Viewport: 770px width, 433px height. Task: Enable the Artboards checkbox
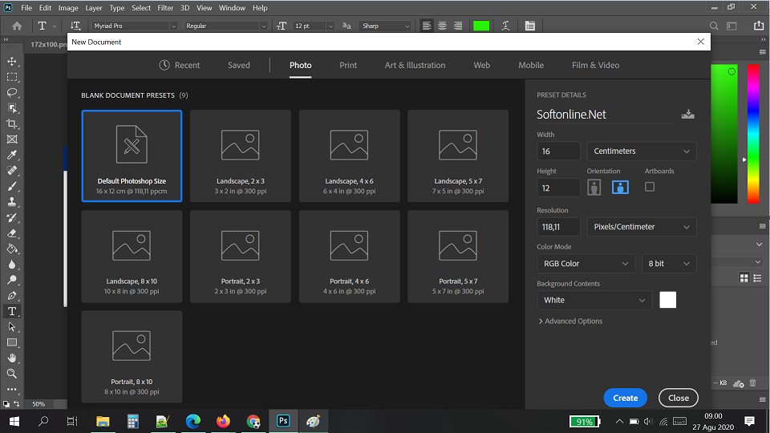(650, 187)
